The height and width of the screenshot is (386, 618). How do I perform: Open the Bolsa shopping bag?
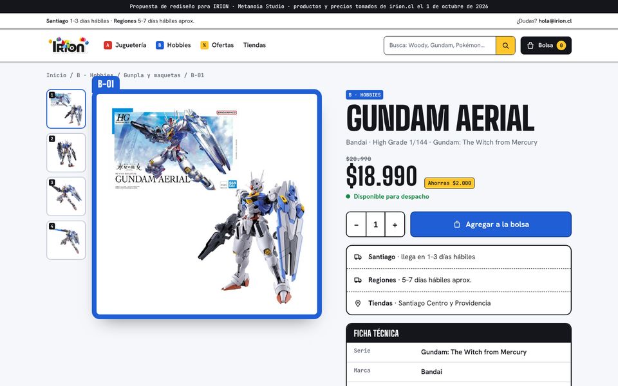(x=546, y=45)
